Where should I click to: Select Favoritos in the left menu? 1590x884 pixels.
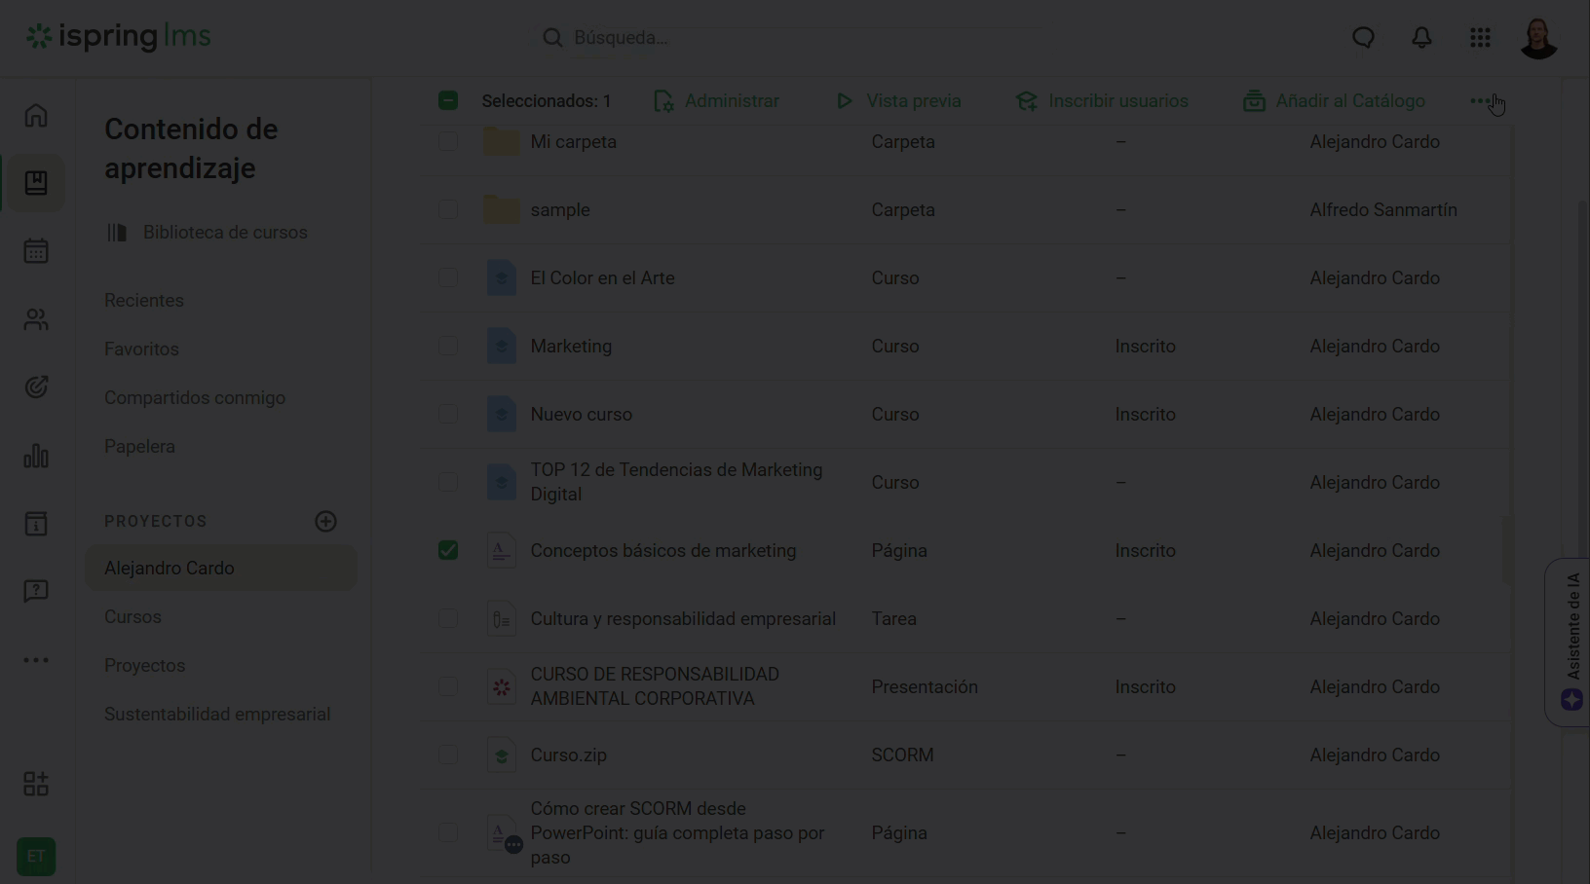tap(141, 350)
